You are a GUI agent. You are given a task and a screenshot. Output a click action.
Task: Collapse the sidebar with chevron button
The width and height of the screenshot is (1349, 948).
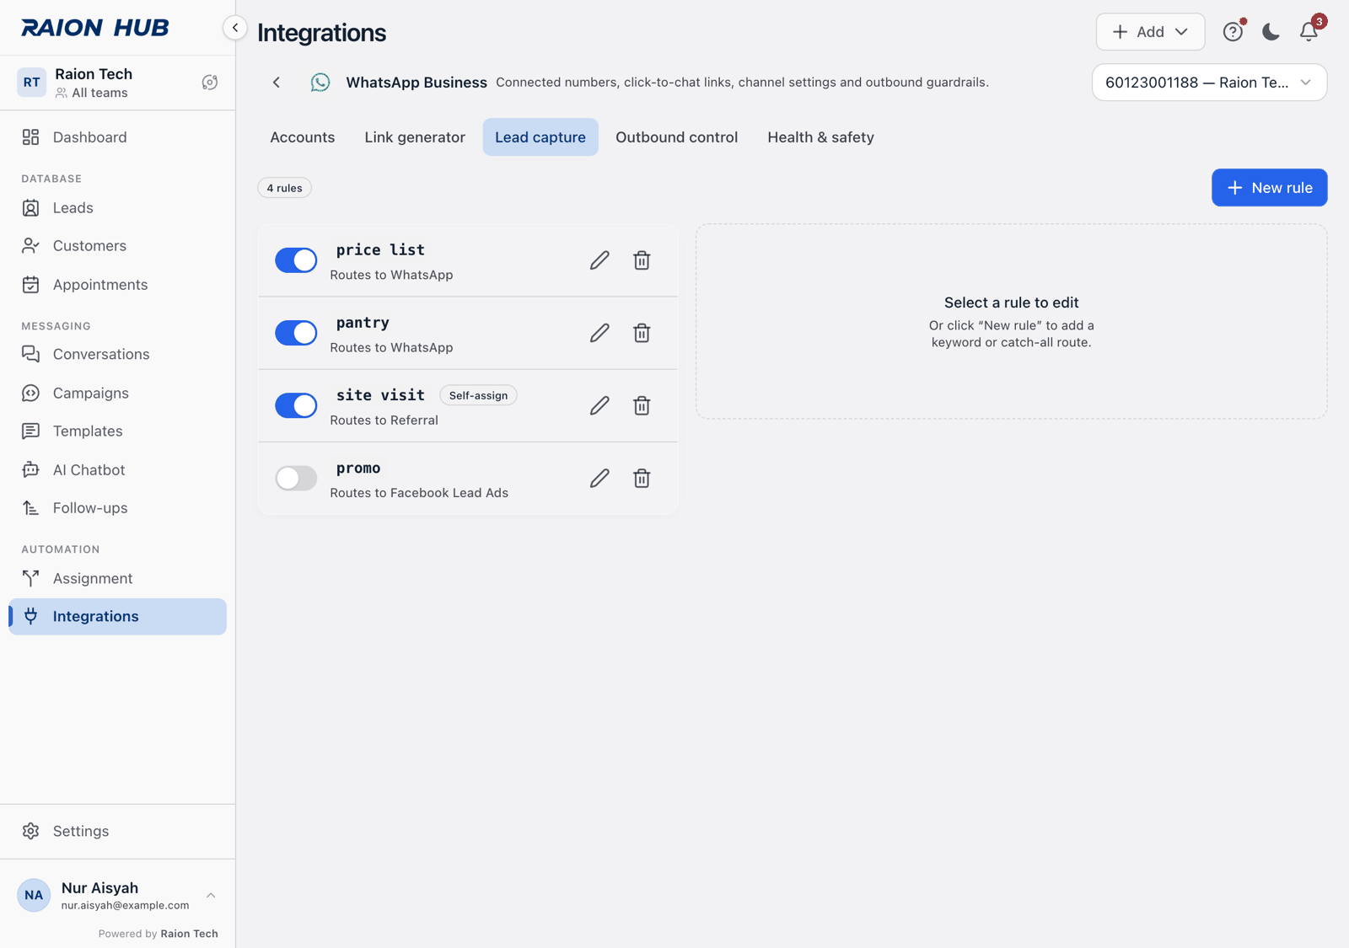click(235, 28)
